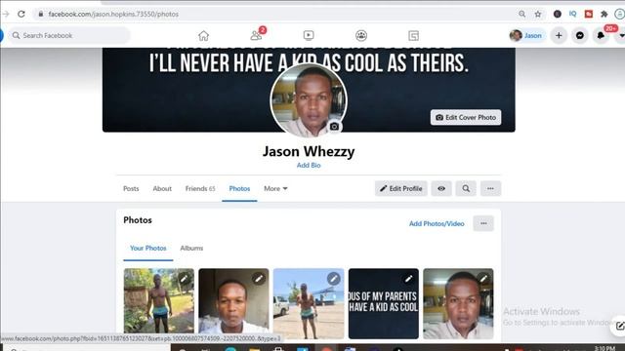
Task: Switch to the Albums sub-tab
Action: (191, 249)
